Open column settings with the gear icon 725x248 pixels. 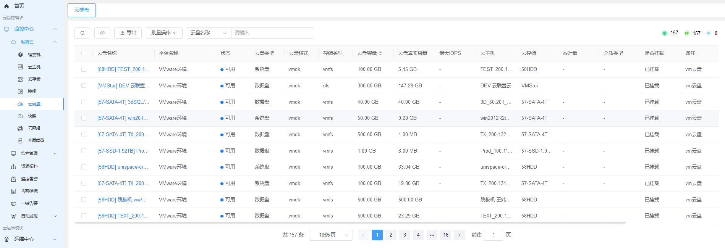pos(102,33)
